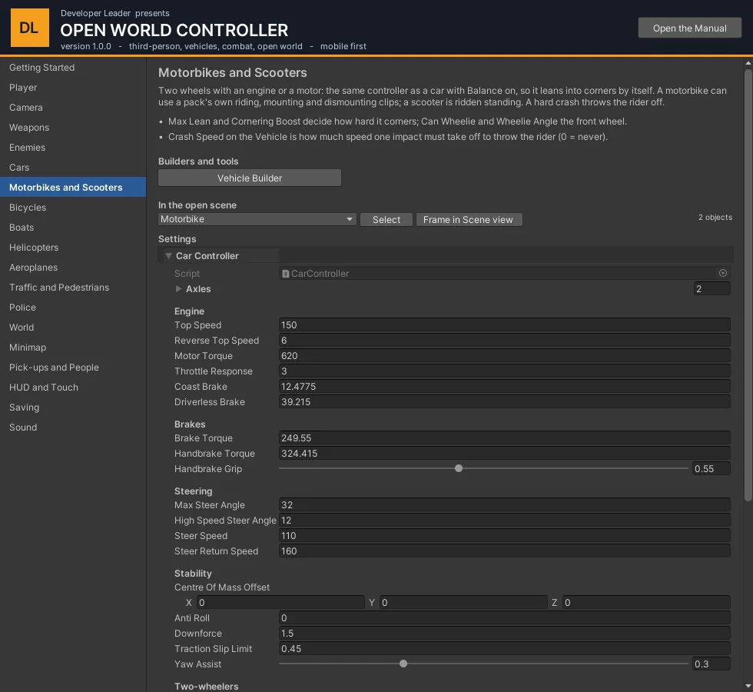Launch the Vehicle Builder tool
Image resolution: width=753 pixels, height=692 pixels.
tap(250, 178)
